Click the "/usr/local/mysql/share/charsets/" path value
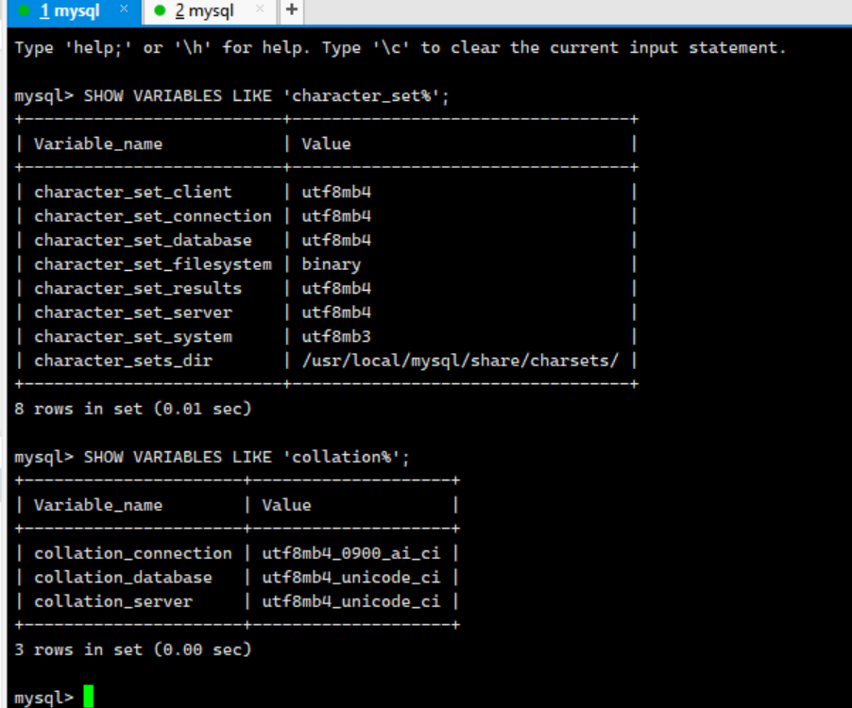852x708 pixels. (460, 361)
